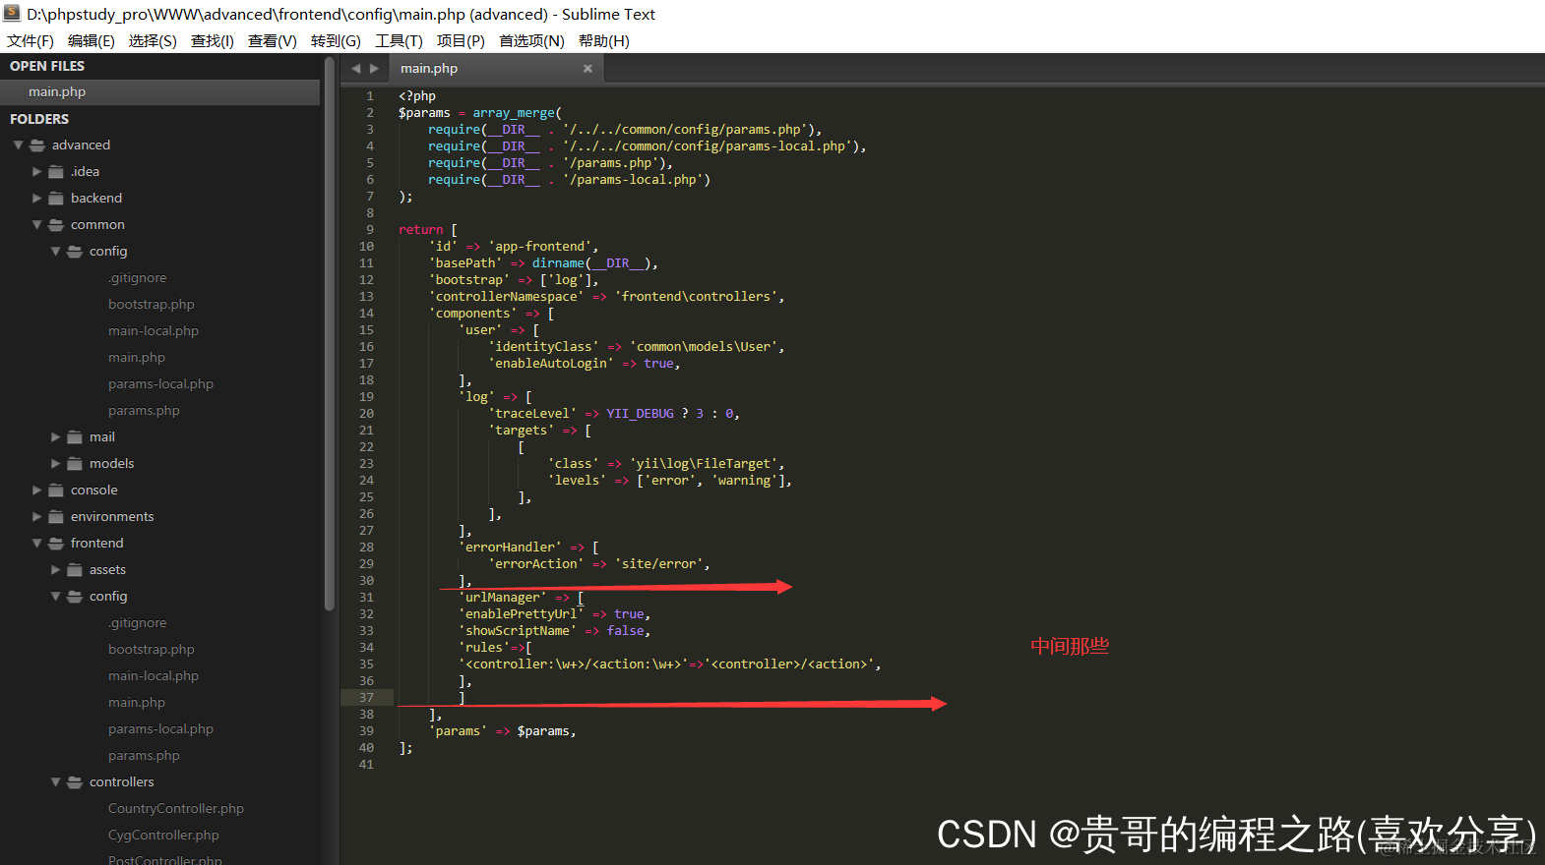The height and width of the screenshot is (865, 1545).
Task: Open the 首选项(N) menu
Action: click(x=531, y=40)
